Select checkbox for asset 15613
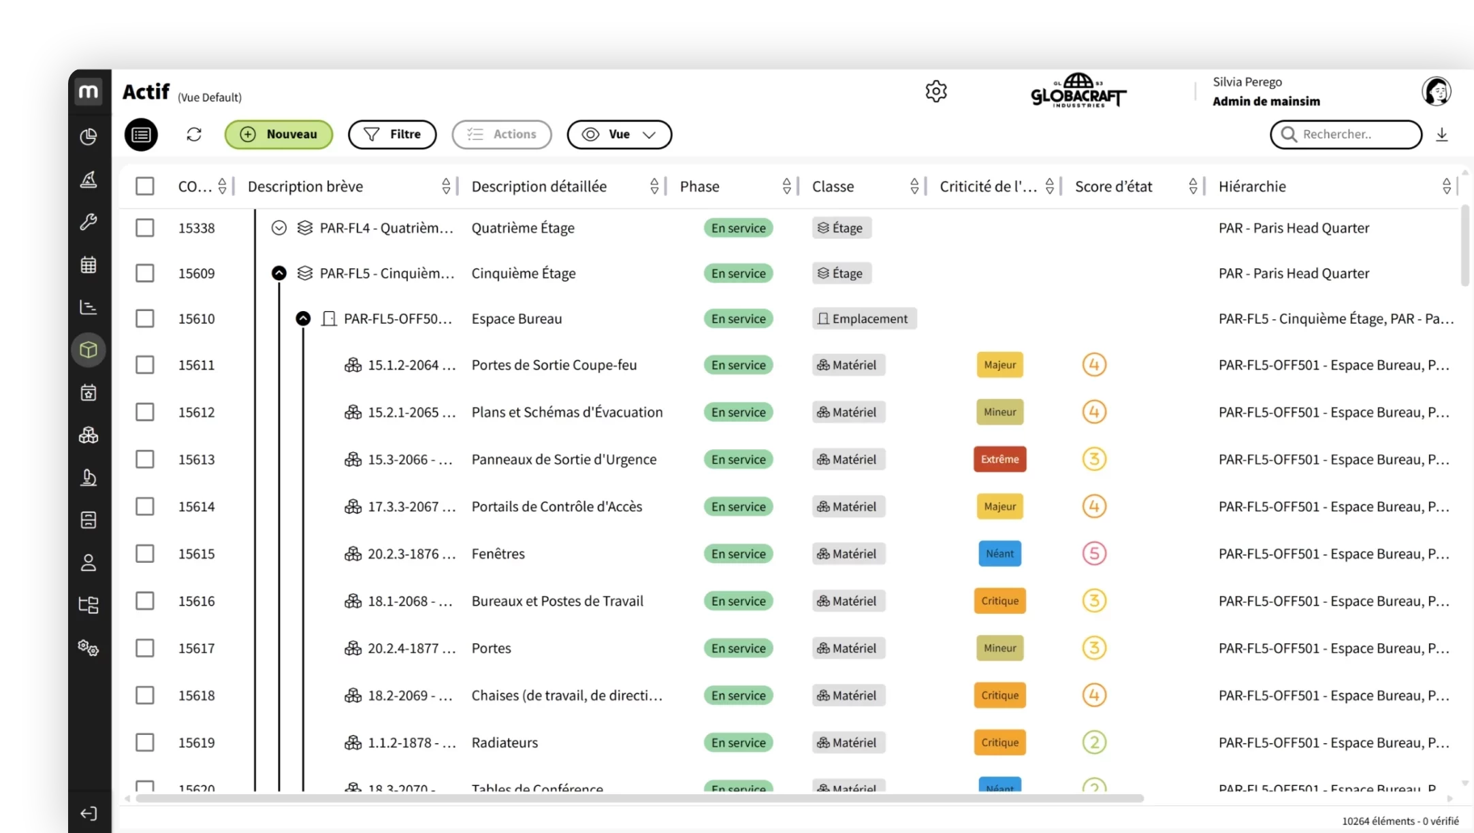The image size is (1474, 833). (x=144, y=459)
